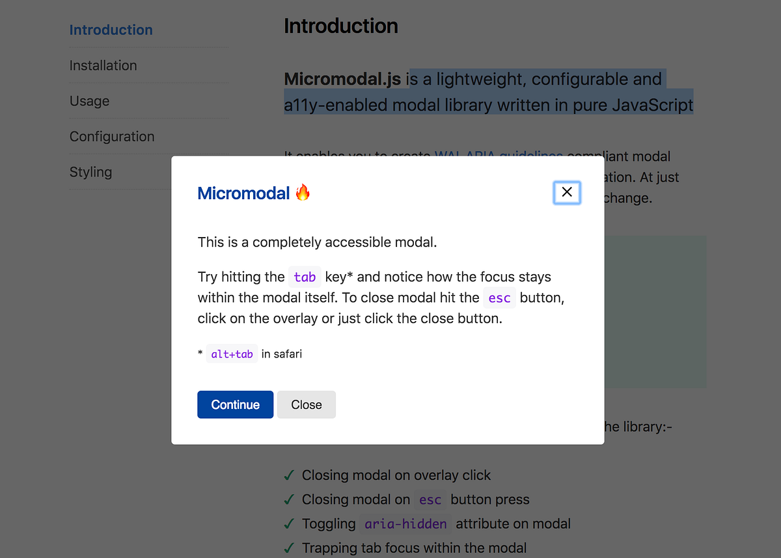
Task: Click the highlighted Introduction sidebar entry
Action: [111, 29]
